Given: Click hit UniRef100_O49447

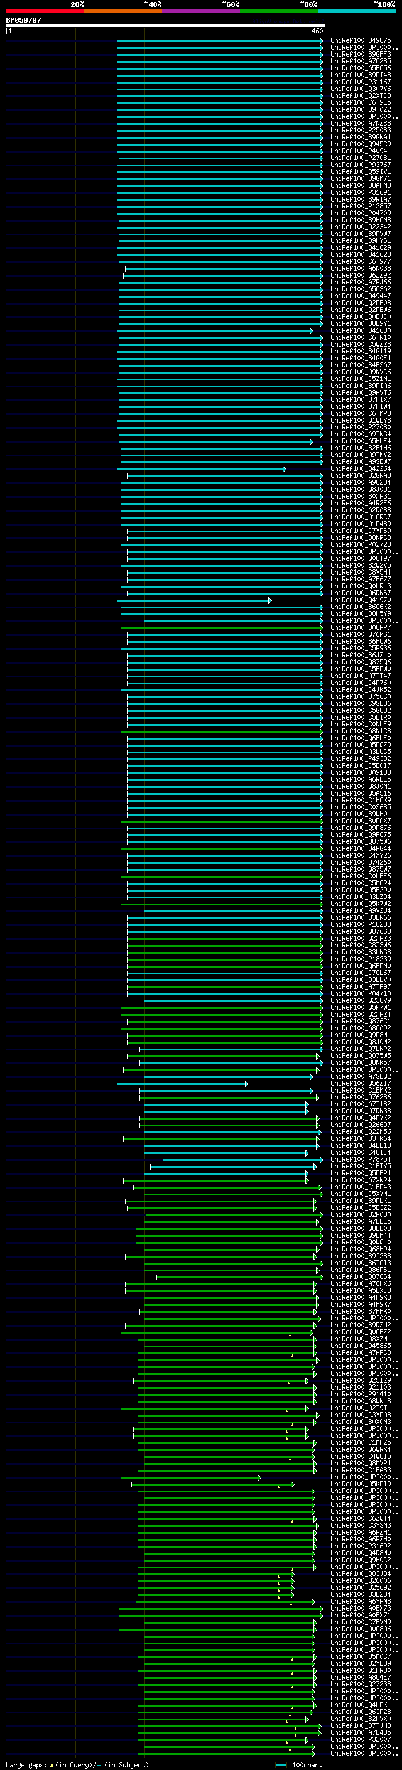Looking at the screenshot, I should (361, 296).
